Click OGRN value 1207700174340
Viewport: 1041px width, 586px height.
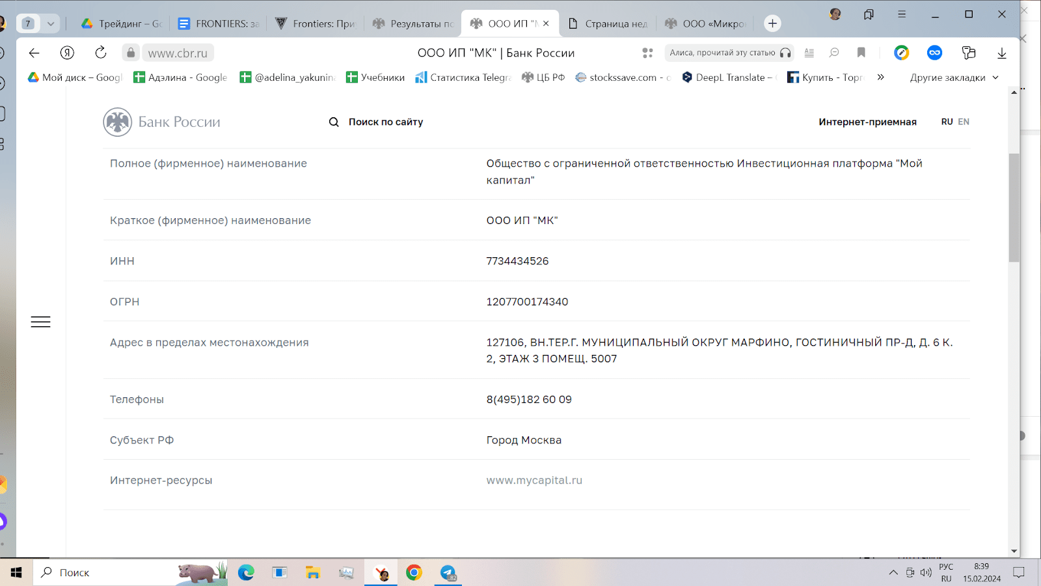(527, 302)
